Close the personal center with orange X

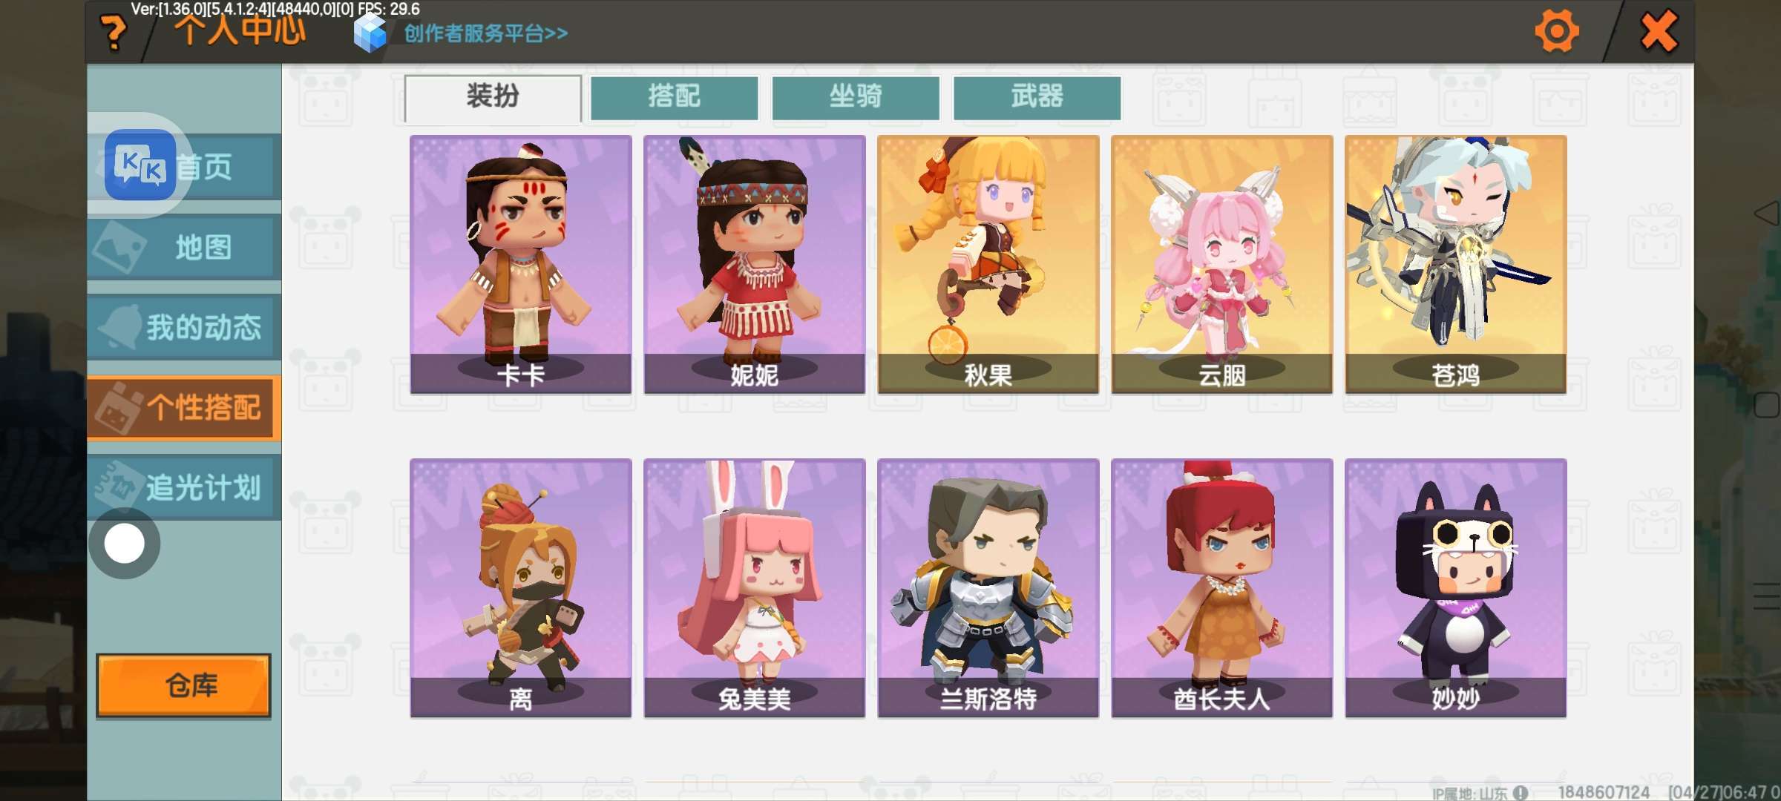click(x=1659, y=31)
